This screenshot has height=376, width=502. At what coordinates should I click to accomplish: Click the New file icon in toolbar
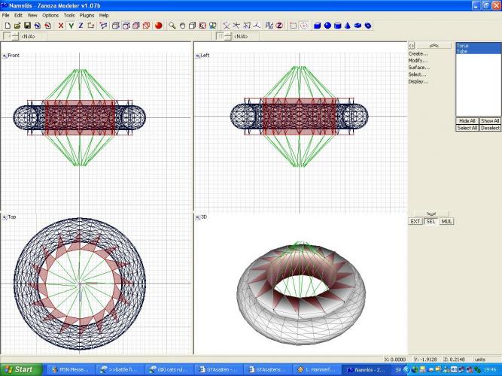[x=7, y=25]
